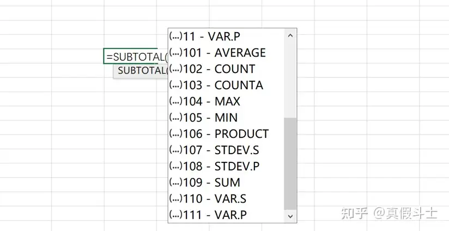449x231 pixels.
Task: Click the cell containing =SUBTOTAL( formula
Action: point(135,56)
